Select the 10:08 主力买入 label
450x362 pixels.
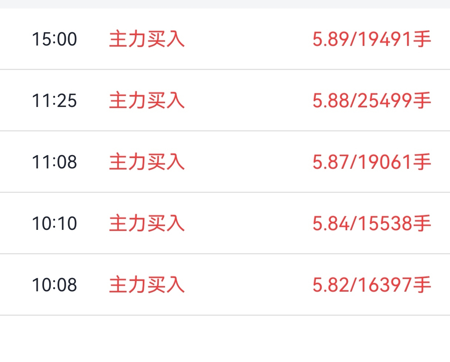[147, 285]
